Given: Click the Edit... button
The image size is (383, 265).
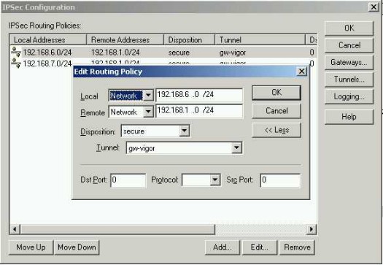Looking at the screenshot, I should click(260, 247).
